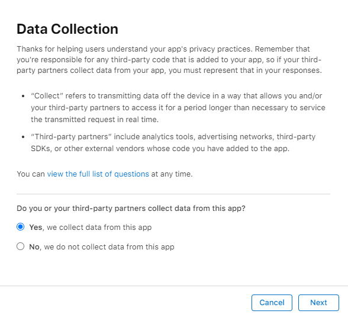Click the Data Collection heading
This screenshot has width=348, height=317.
tap(67, 29)
